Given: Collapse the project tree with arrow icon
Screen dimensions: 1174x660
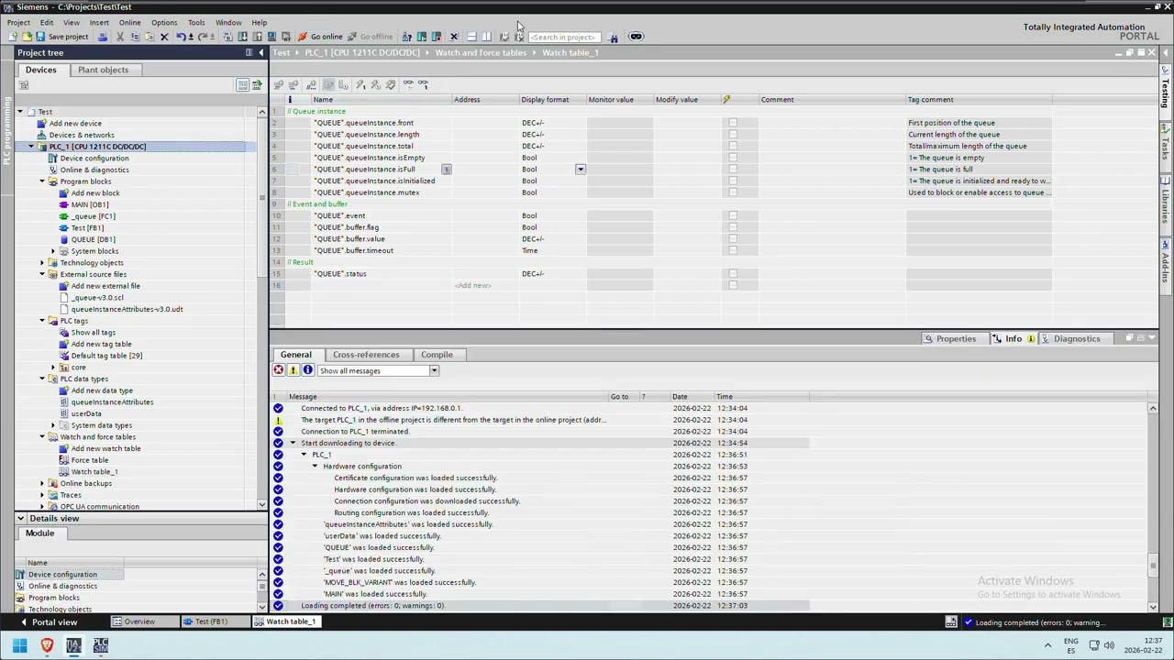Looking at the screenshot, I should point(260,52).
